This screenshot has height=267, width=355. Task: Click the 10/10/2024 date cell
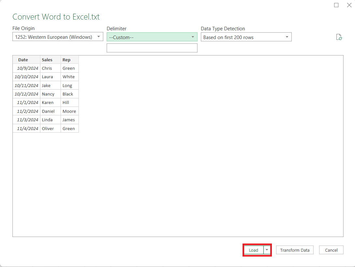pos(26,77)
